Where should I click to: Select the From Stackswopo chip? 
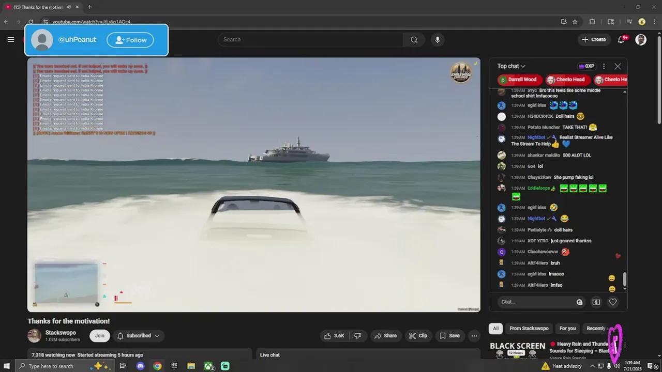click(529, 329)
